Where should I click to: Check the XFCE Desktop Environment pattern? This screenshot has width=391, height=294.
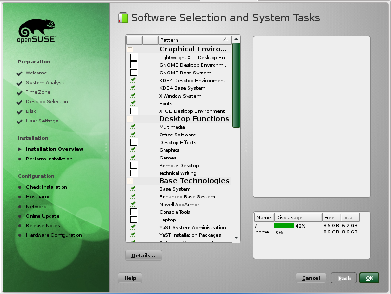pos(134,111)
